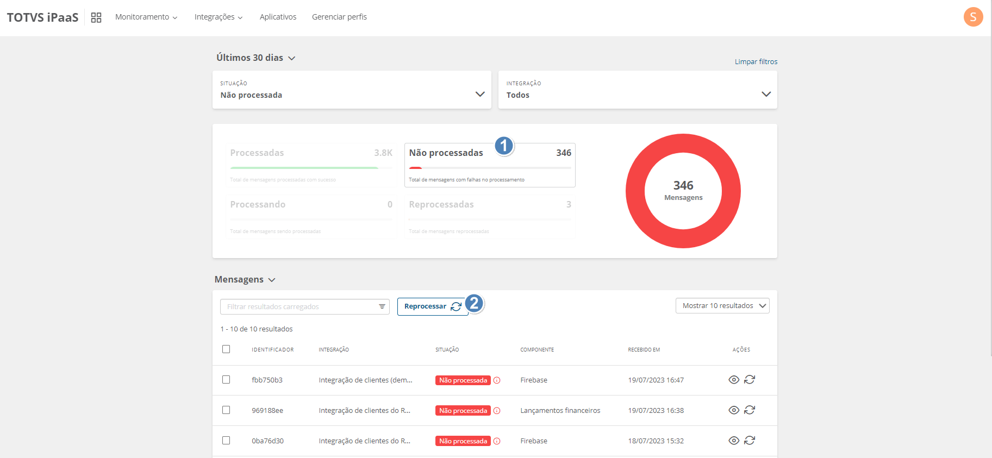Click the Não processada badge for 969188ee
The width and height of the screenshot is (992, 458).
[x=463, y=411]
